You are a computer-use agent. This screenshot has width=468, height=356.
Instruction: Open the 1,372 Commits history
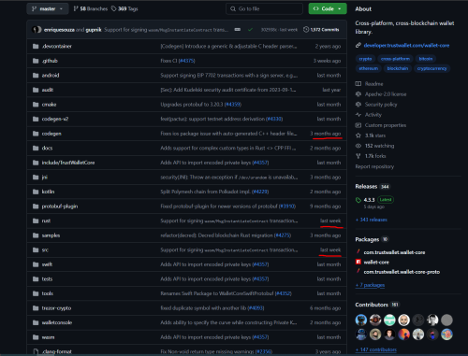(321, 30)
